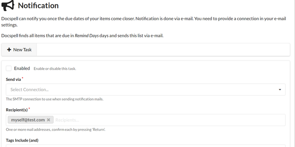Screen dimensions: 295x147
Task: Remove the myself@test.com recipient with its x
Action: tap(48, 120)
